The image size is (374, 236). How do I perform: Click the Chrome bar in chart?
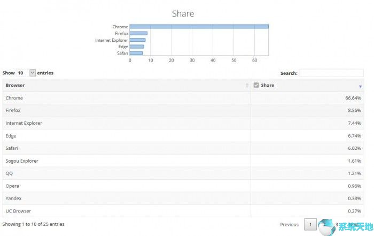click(199, 26)
